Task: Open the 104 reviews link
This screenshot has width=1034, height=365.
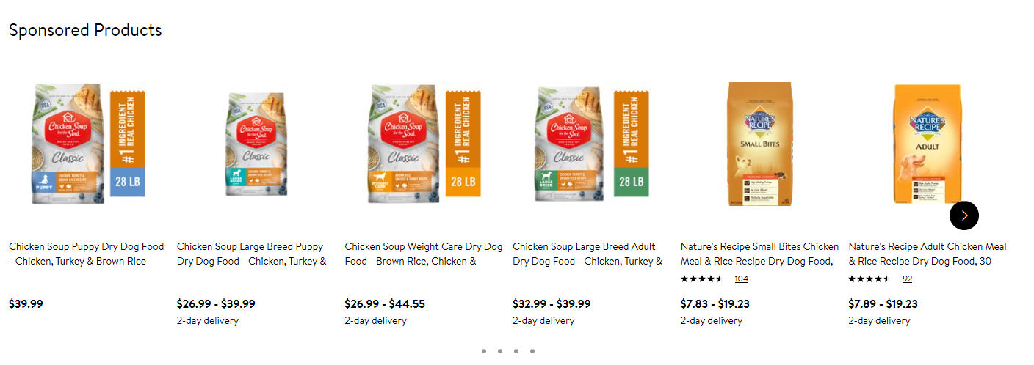Action: click(741, 279)
